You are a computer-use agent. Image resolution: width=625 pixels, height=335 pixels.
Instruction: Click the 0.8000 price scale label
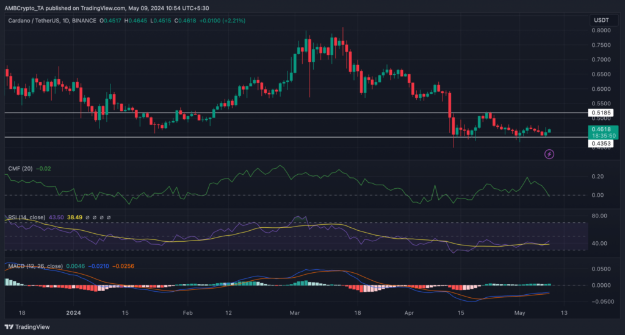click(601, 30)
